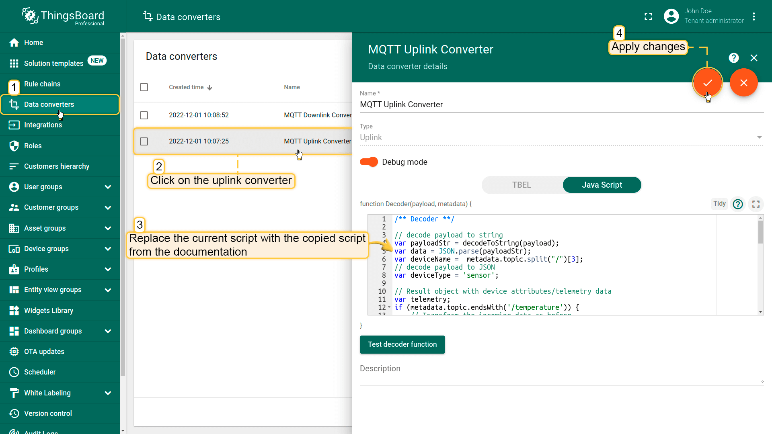
Task: Click the Type dropdown for converter
Action: click(x=561, y=137)
